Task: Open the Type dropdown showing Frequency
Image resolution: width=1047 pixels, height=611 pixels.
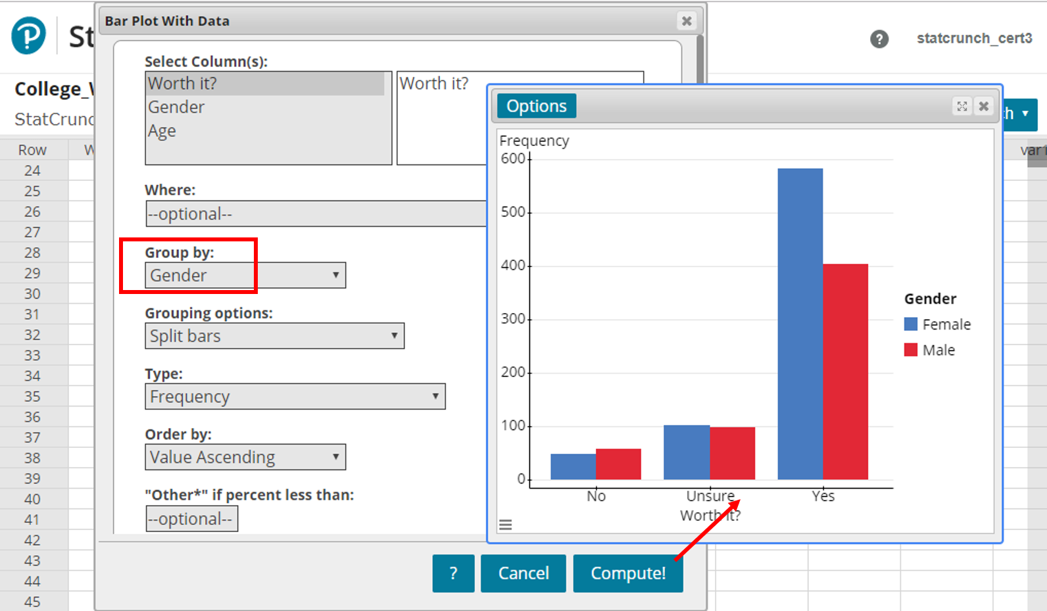Action: point(295,397)
